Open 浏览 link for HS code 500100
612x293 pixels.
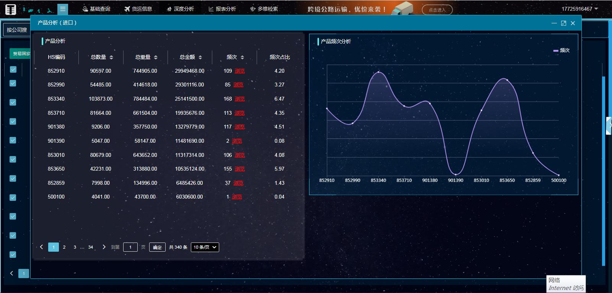[x=237, y=197]
